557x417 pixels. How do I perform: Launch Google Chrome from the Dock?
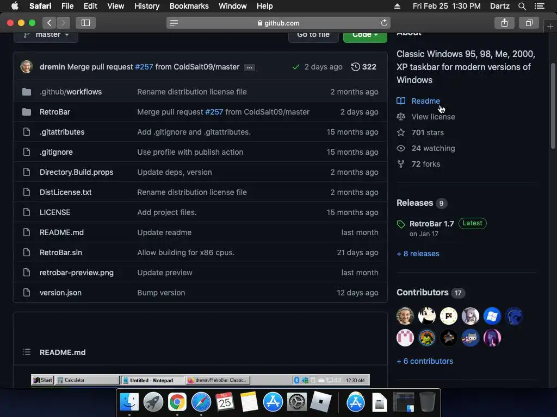177,402
